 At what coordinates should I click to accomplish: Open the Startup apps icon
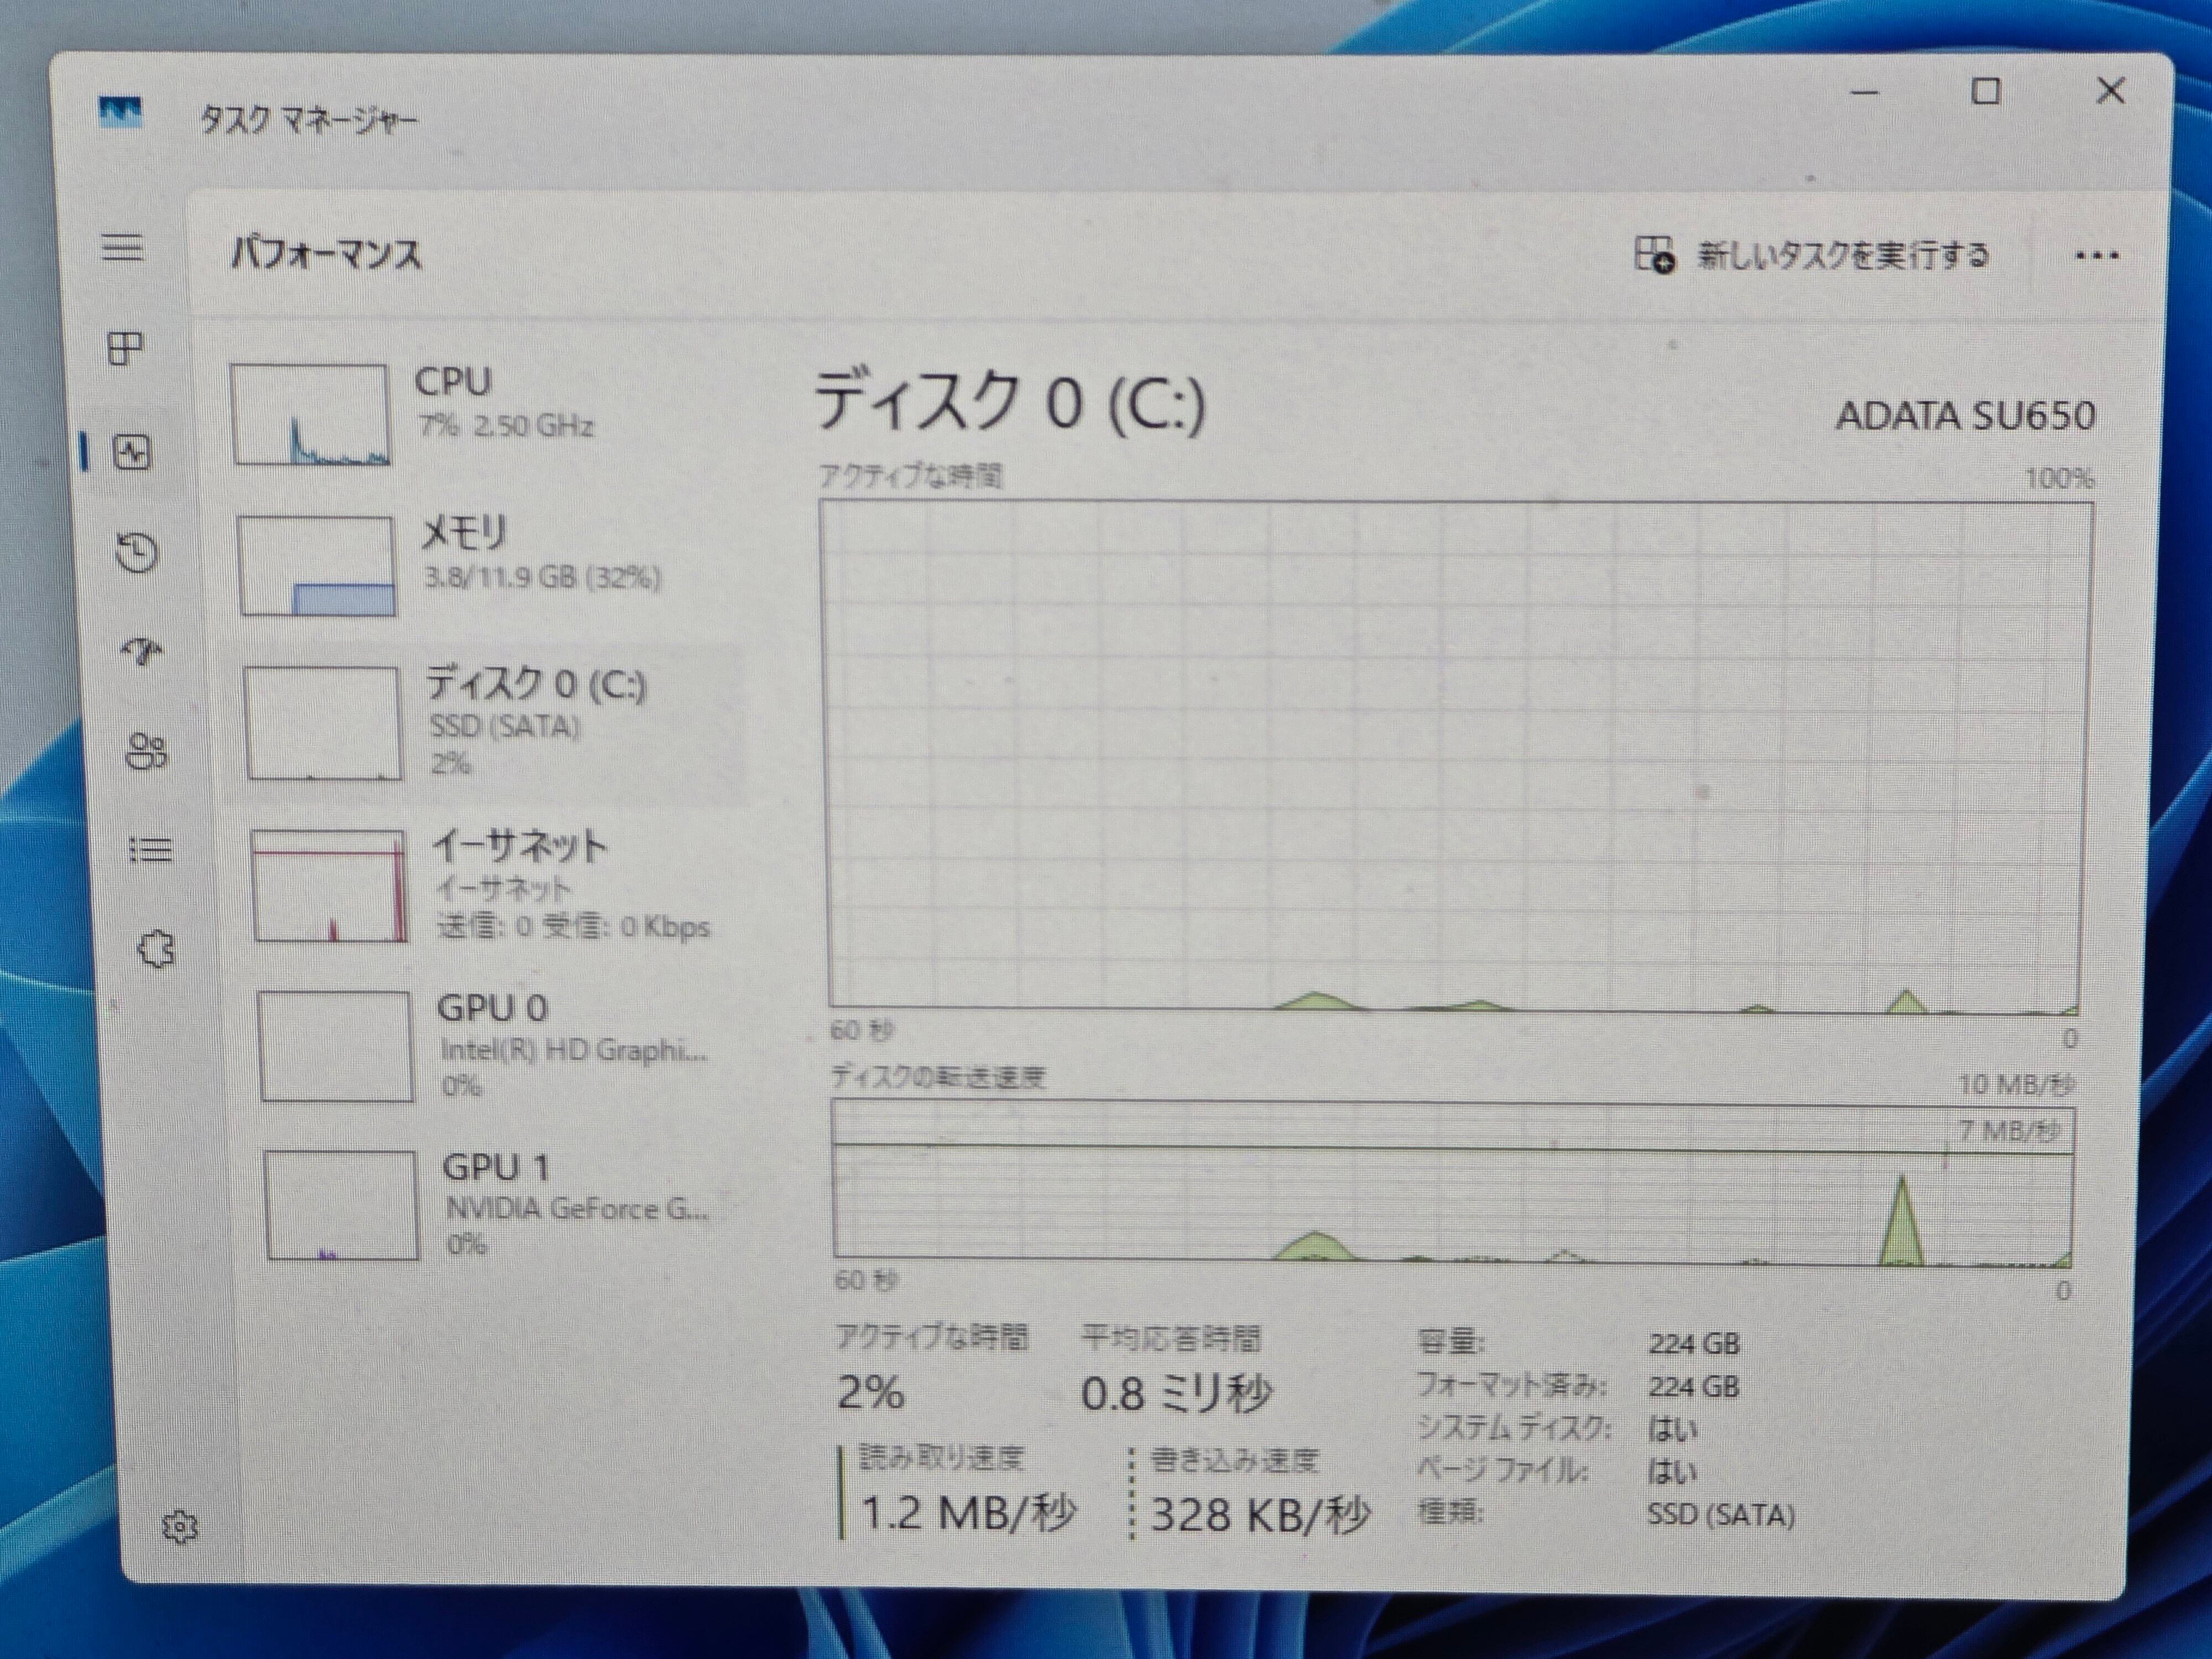(x=143, y=652)
